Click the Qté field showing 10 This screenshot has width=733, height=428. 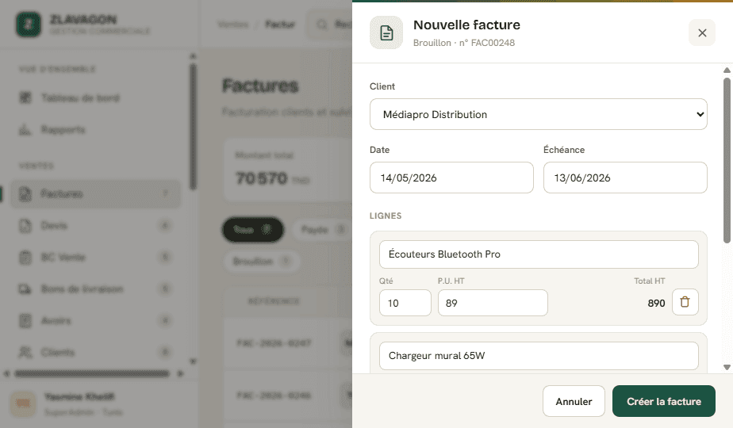coord(405,303)
